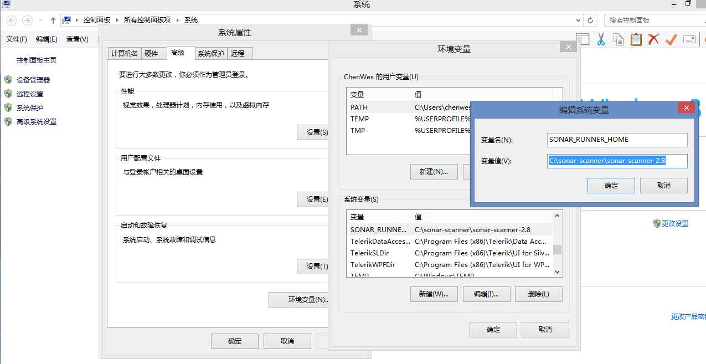The width and height of the screenshot is (706, 364).
Task: Click the layout pane icon in toolbar
Action: click(583, 39)
